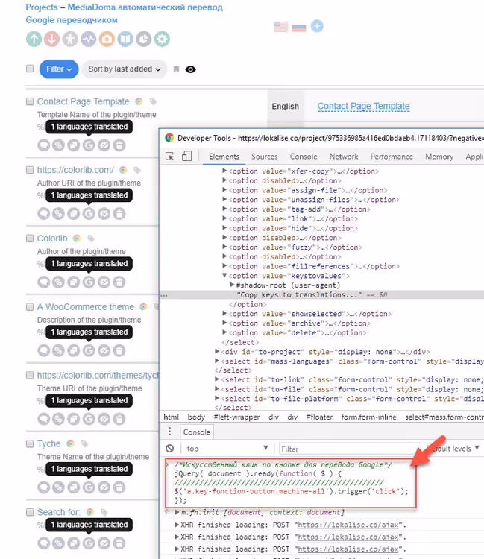
Task: Open the https://colorlib.com/ key name link
Action: coord(75,170)
